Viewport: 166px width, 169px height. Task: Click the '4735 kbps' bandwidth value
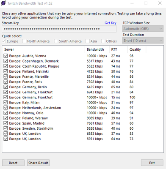[95, 71]
